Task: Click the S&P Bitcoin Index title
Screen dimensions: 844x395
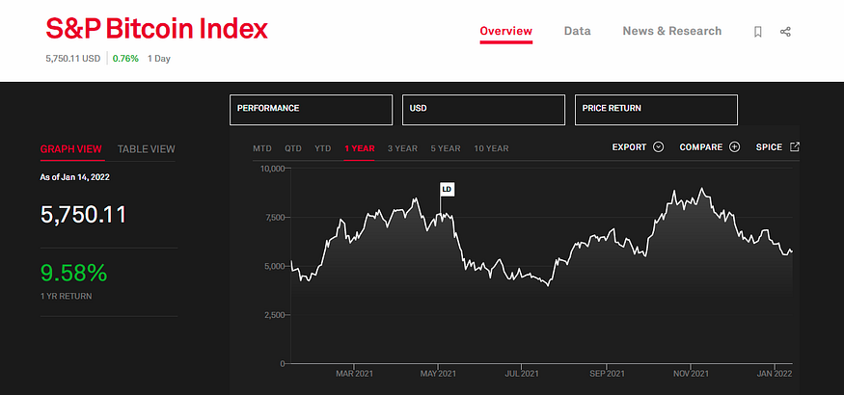Action: [x=156, y=29]
